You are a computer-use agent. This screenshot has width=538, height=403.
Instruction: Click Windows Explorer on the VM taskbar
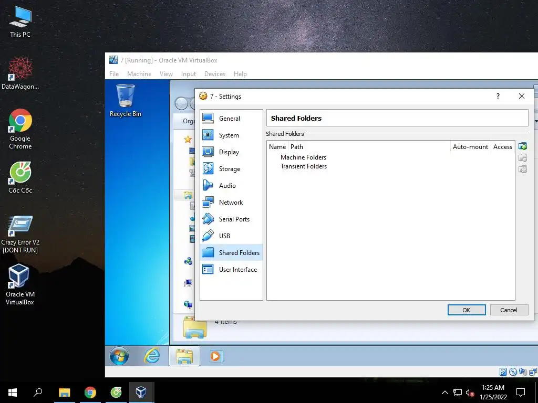(184, 356)
